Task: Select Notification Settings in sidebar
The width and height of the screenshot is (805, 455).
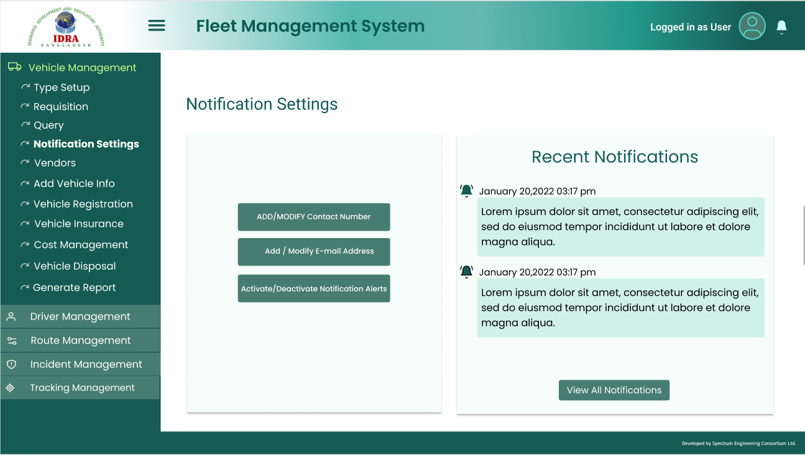Action: click(x=86, y=144)
